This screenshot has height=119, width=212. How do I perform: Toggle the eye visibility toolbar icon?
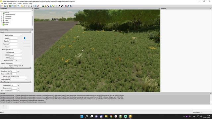click(31, 6)
